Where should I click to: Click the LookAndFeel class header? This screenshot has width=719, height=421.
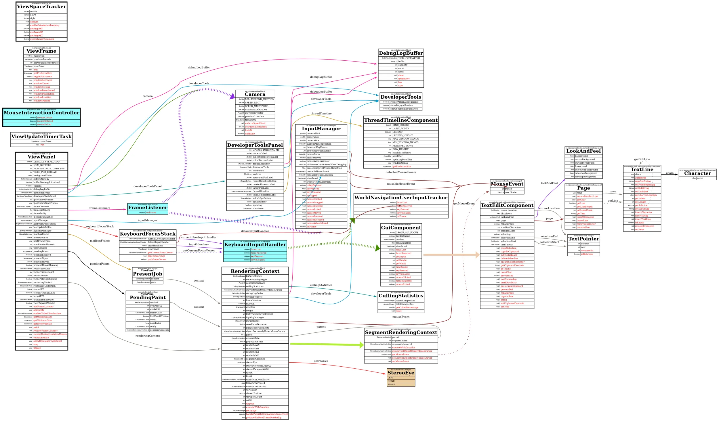click(x=583, y=151)
